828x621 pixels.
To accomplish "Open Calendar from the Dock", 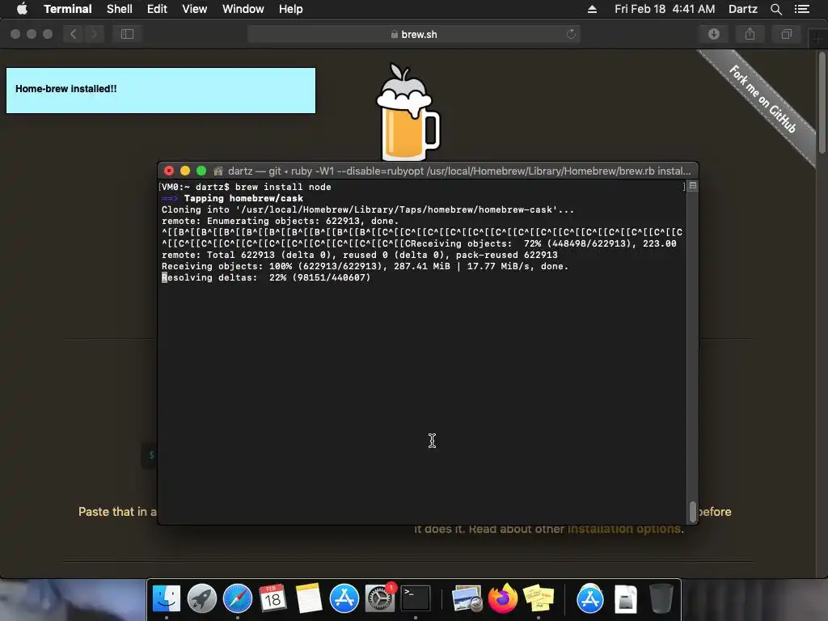I will pos(273,599).
